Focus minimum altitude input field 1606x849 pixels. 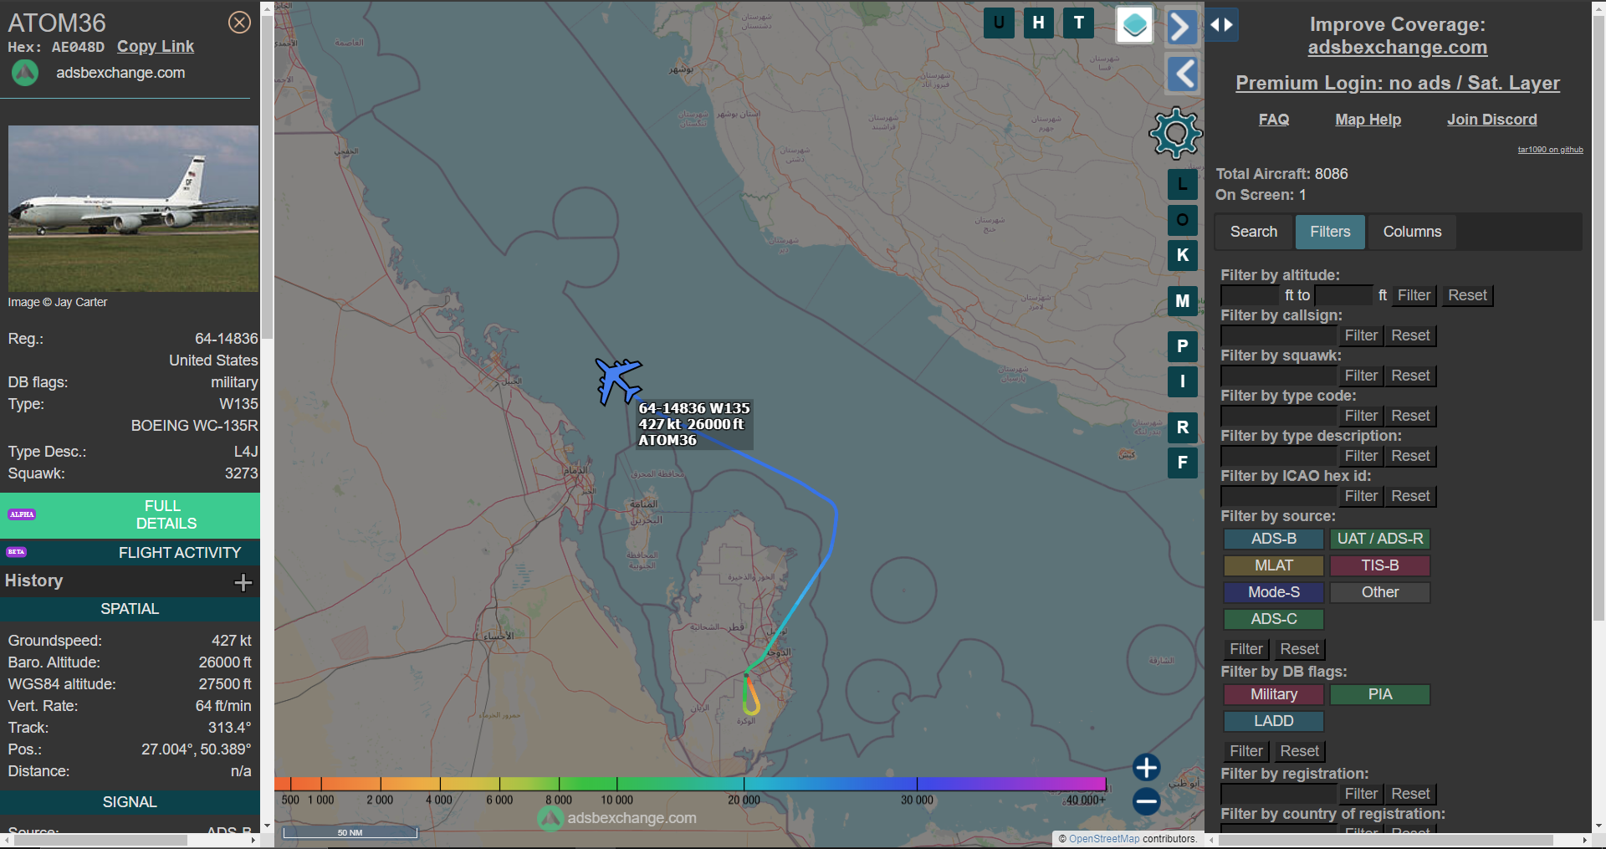tap(1251, 296)
